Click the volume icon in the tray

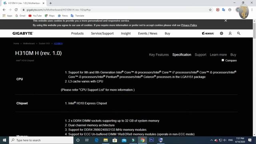click(x=225, y=140)
